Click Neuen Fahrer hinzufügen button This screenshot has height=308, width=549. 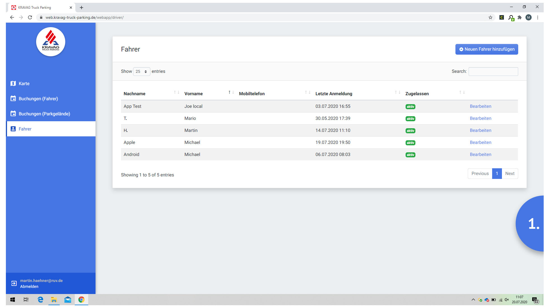click(x=487, y=49)
